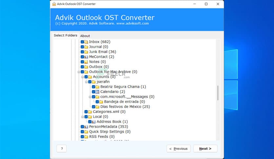Viewport: 274px width, 159px height.
Task: Select the 'jserafin' row text
Action: (x=103, y=82)
